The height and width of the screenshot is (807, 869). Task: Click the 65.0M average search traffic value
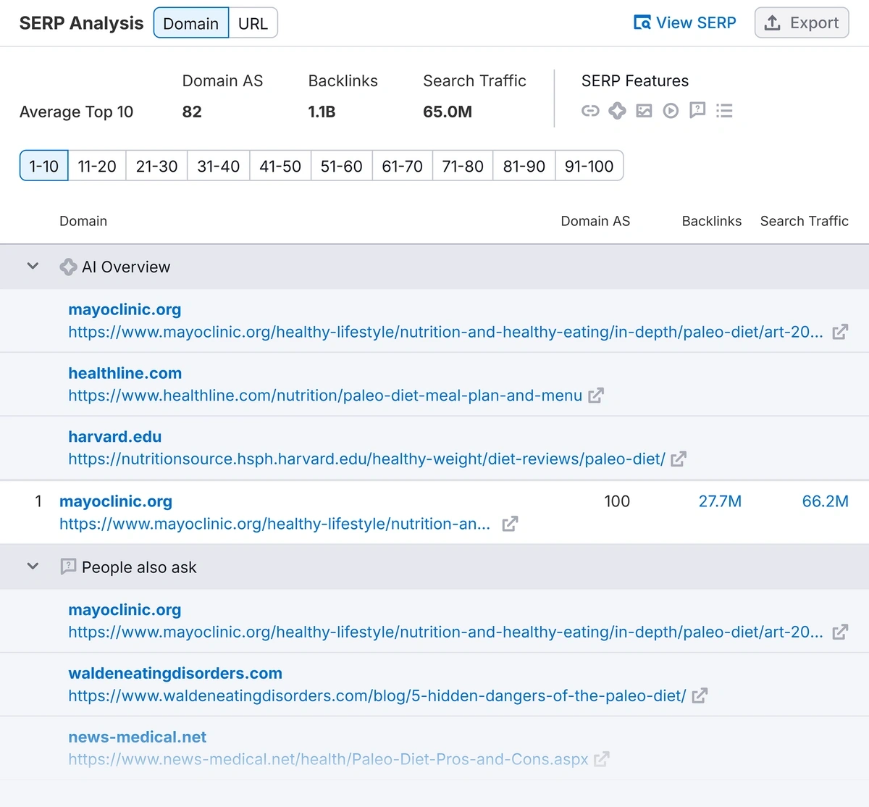point(448,112)
